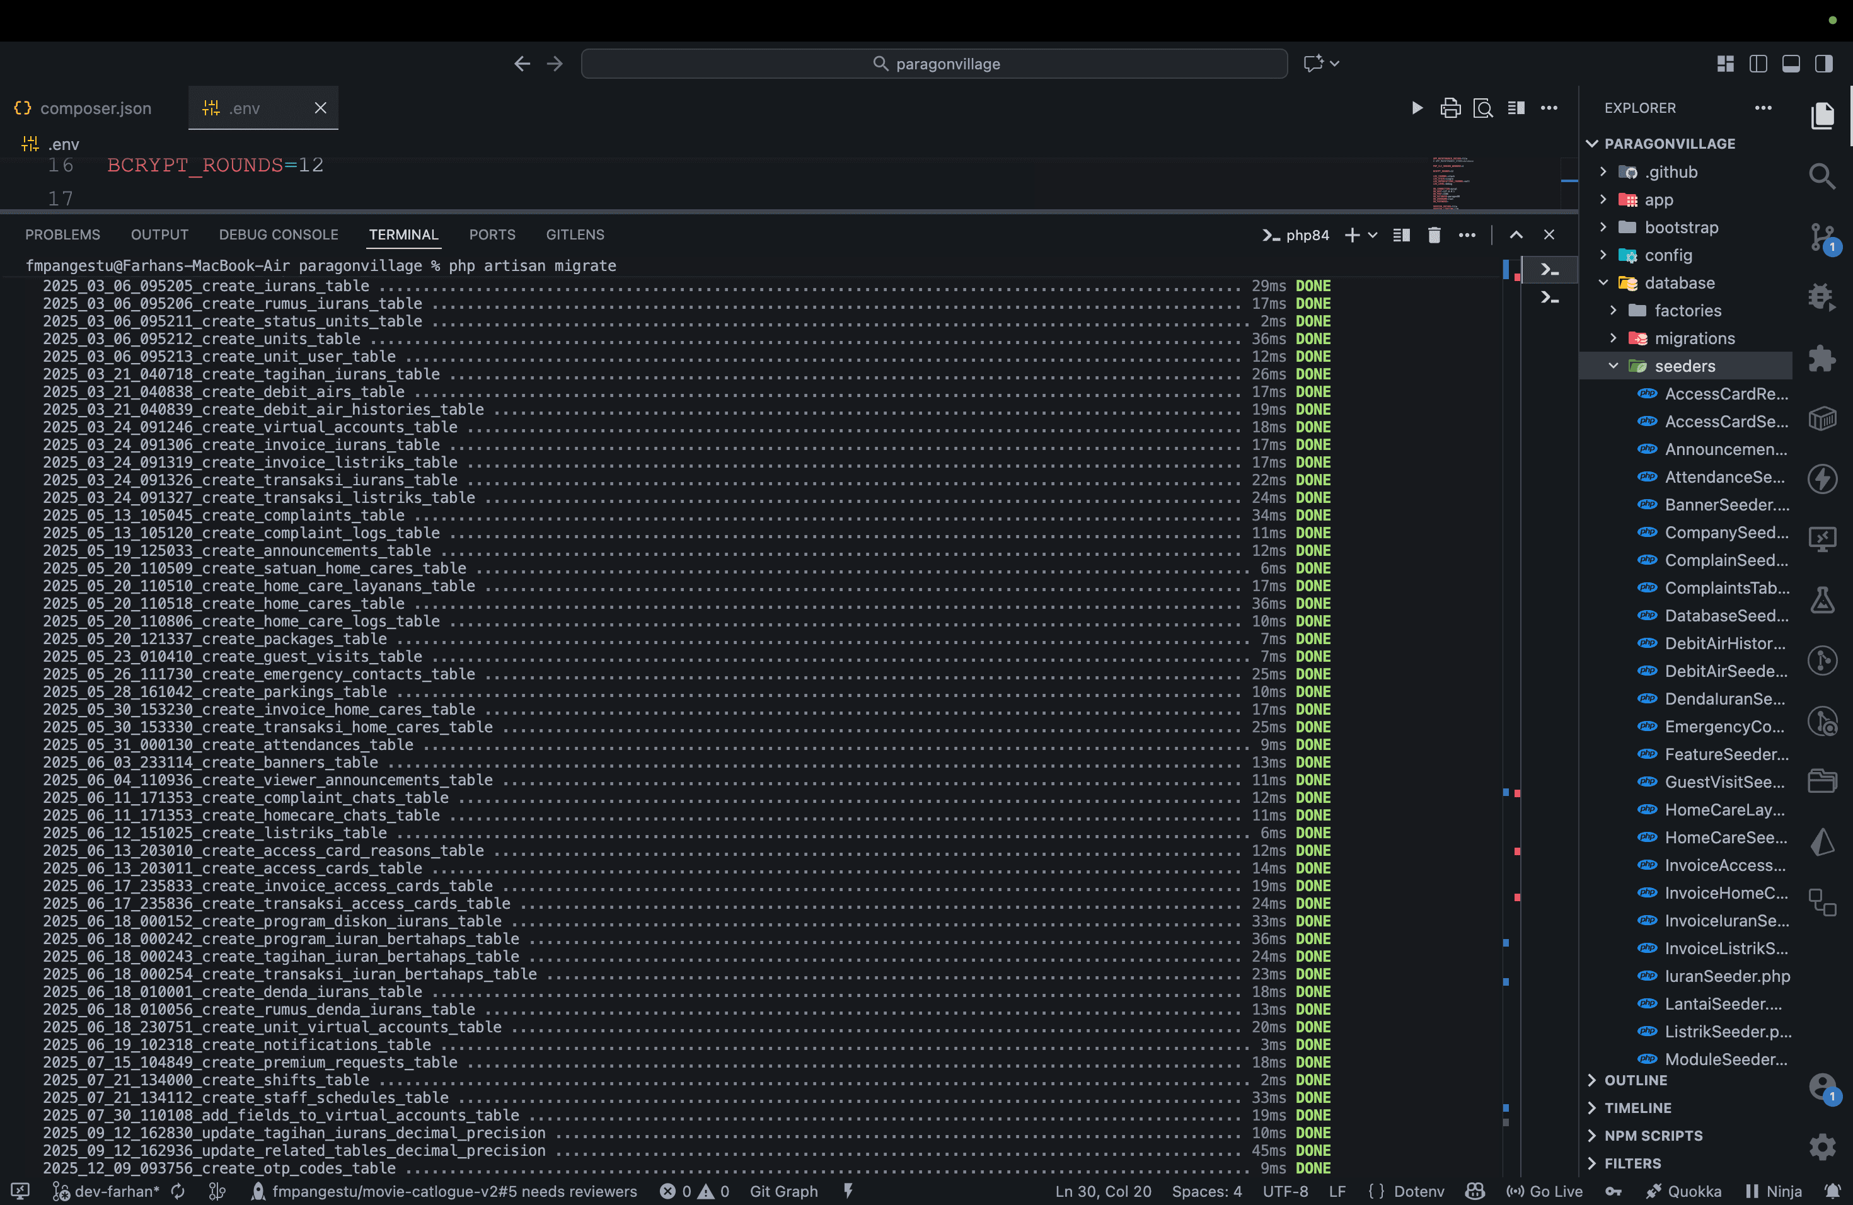The image size is (1853, 1205).
Task: Kill terminal with the trash icon
Action: tap(1434, 235)
